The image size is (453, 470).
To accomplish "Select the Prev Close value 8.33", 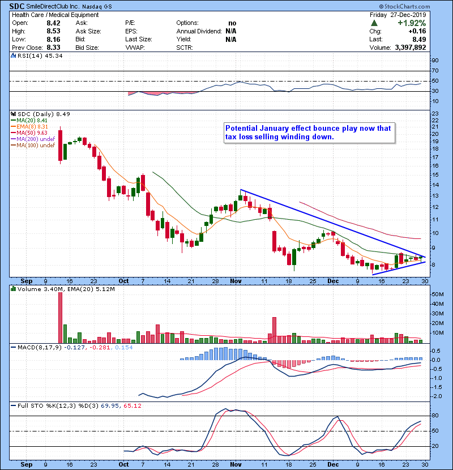I will (x=53, y=48).
